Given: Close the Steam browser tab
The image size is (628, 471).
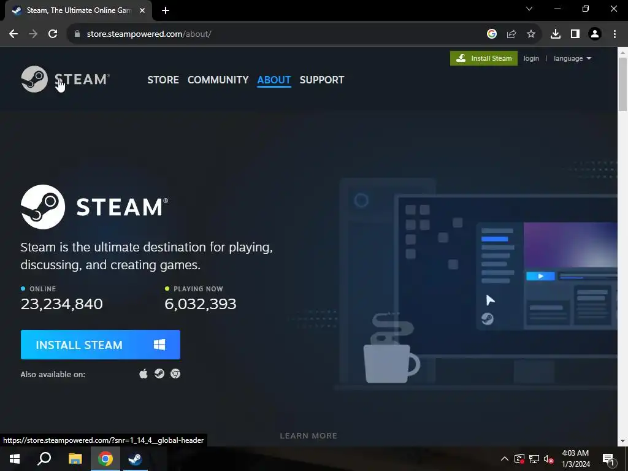Looking at the screenshot, I should tap(142, 10).
